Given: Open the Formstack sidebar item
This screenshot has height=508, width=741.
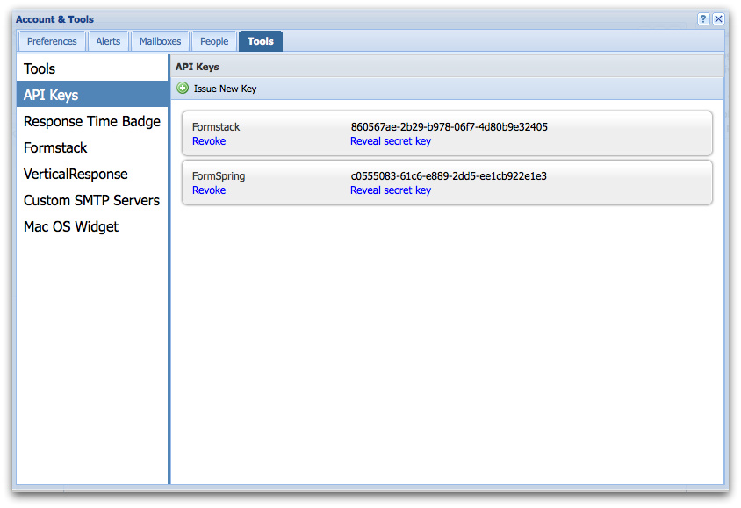Looking at the screenshot, I should click(x=55, y=147).
